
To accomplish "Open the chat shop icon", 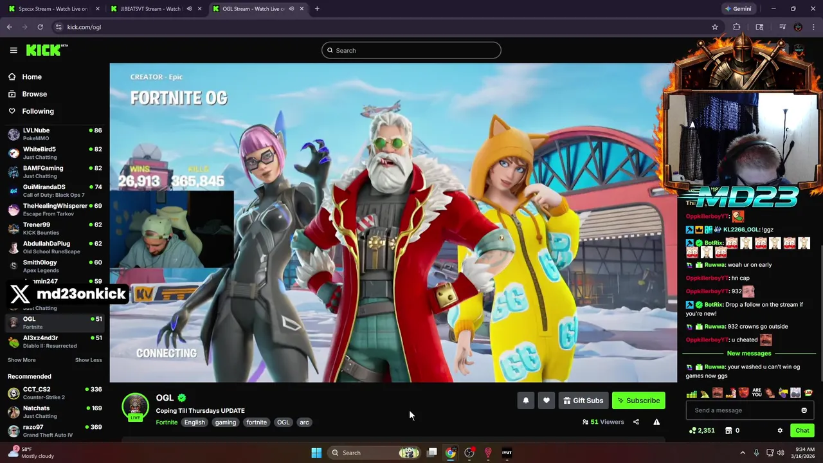I will point(728,430).
